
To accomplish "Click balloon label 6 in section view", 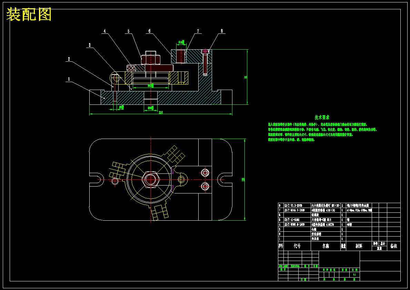I will click(150, 31).
